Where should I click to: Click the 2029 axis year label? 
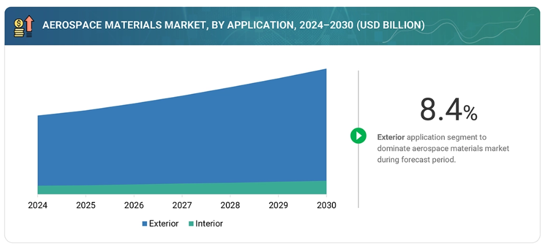tap(278, 205)
